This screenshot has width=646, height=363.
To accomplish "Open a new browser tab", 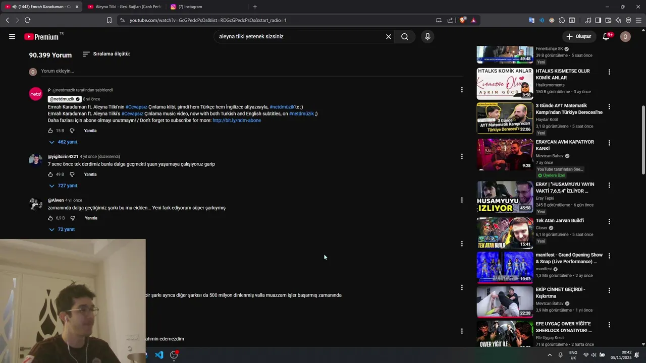I will click(255, 7).
